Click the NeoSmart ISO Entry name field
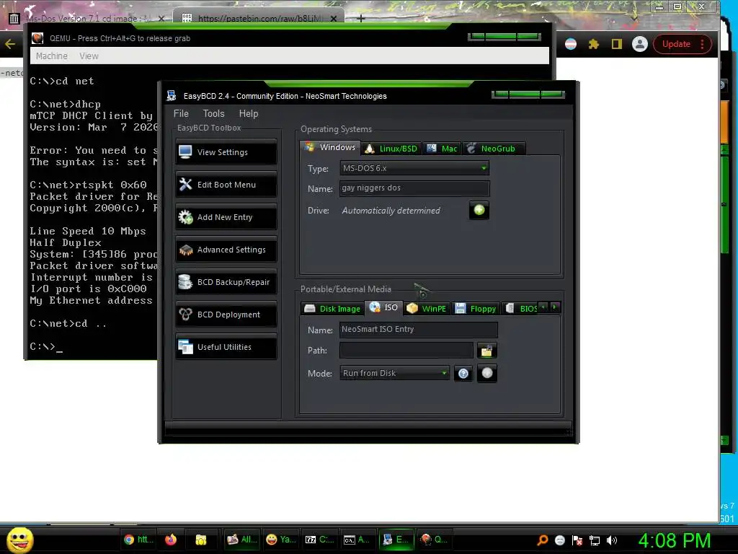The height and width of the screenshot is (554, 738). (x=419, y=329)
